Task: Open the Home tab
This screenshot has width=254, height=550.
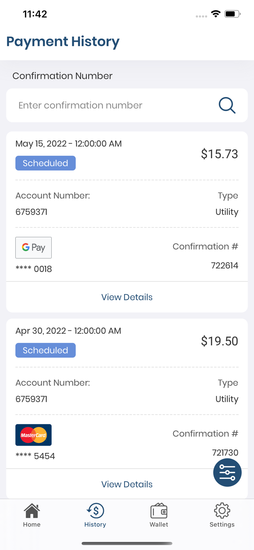Action: coord(32,515)
